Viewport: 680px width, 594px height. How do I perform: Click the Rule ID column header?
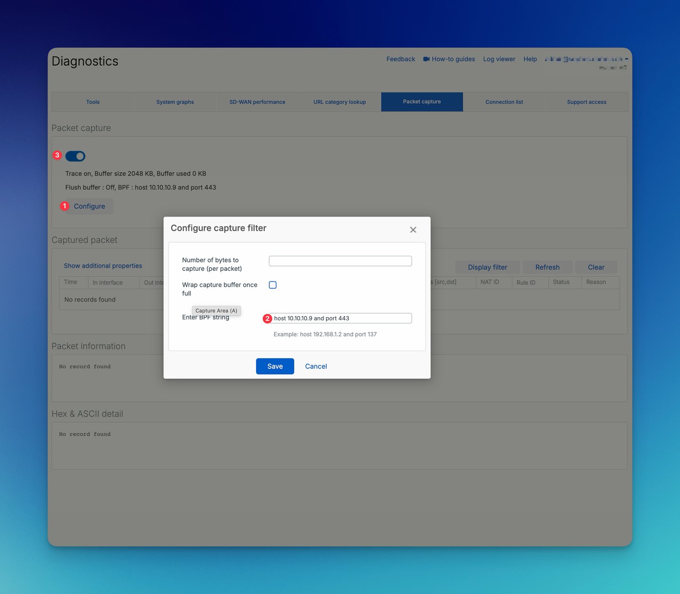click(530, 282)
